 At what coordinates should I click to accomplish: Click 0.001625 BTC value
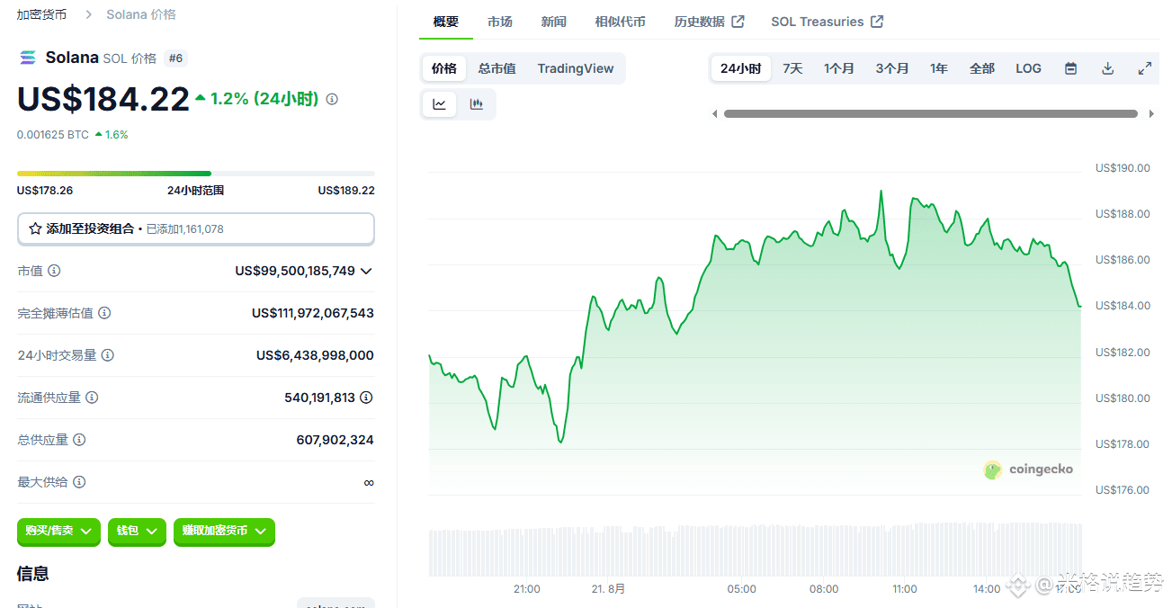click(x=53, y=135)
